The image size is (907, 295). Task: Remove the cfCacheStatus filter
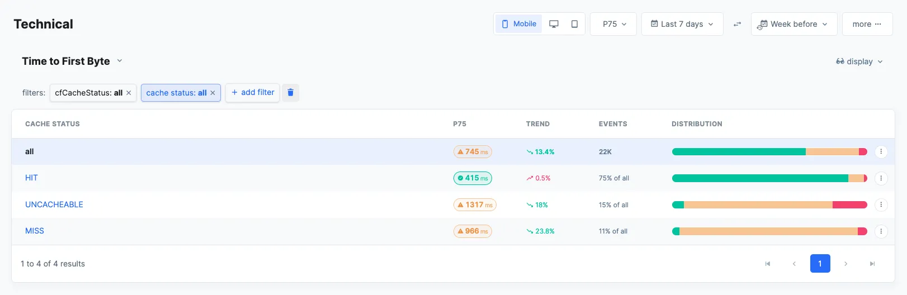click(129, 93)
